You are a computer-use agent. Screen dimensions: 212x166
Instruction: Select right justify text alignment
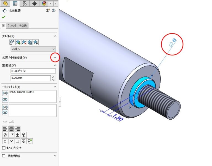point(17,128)
